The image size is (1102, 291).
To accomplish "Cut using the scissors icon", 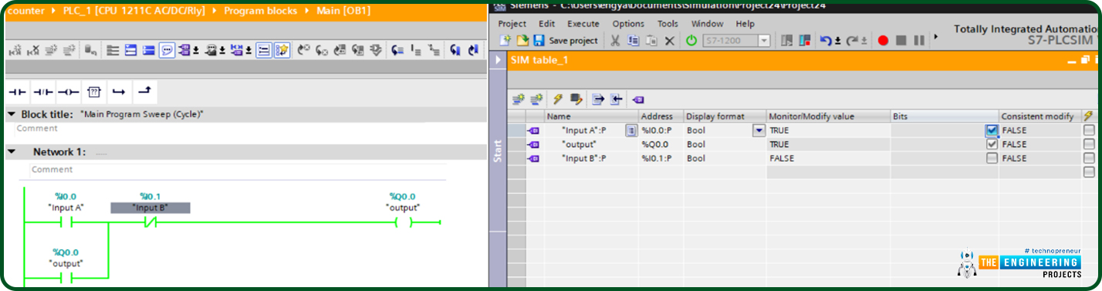I will pyautogui.click(x=615, y=40).
